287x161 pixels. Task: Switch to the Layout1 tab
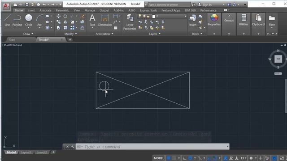pyautogui.click(x=26, y=153)
